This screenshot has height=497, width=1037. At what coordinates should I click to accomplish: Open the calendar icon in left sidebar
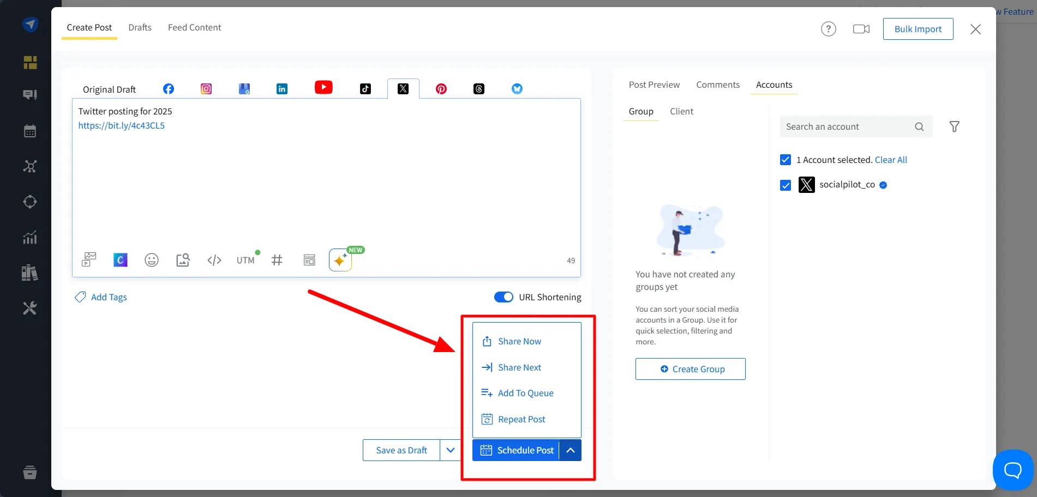click(x=30, y=130)
